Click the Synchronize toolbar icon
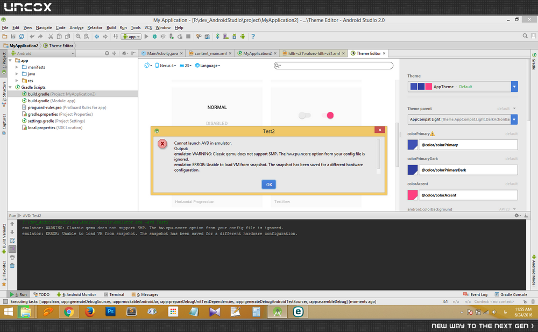Screen dimensions: 538x332 tap(22, 37)
